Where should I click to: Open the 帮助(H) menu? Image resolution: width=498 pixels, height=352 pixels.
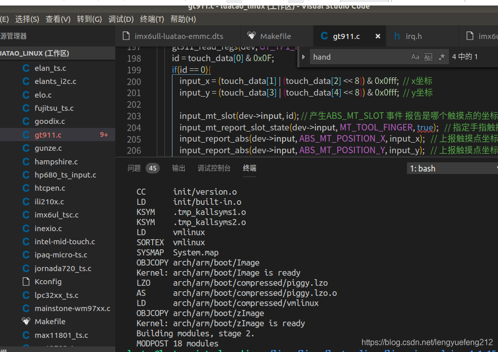click(183, 19)
